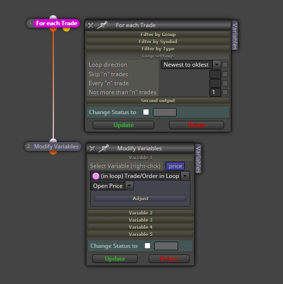Enable Change Status checkbox in Modify Variables
The width and height of the screenshot is (283, 284).
coord(147,246)
